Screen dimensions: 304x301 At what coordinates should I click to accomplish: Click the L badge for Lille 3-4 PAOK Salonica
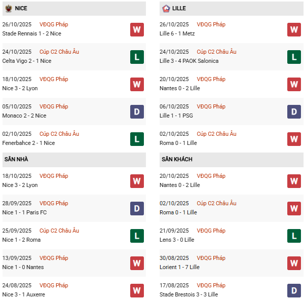tap(294, 57)
